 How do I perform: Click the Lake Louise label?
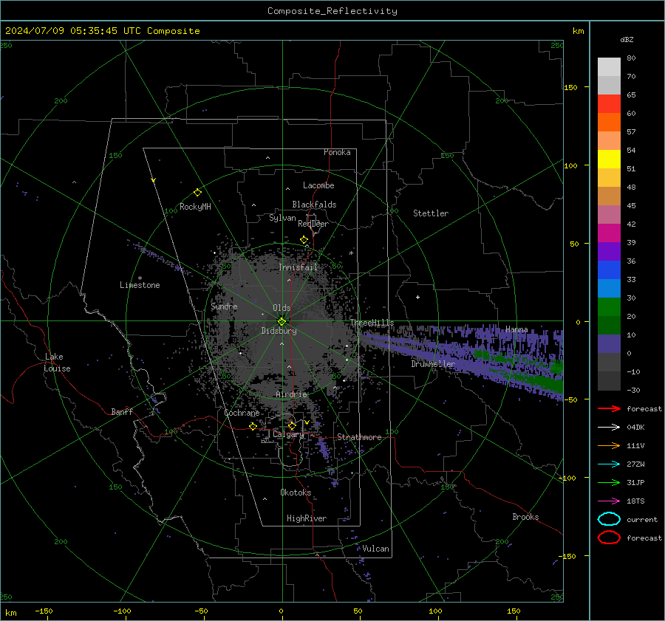click(x=58, y=363)
